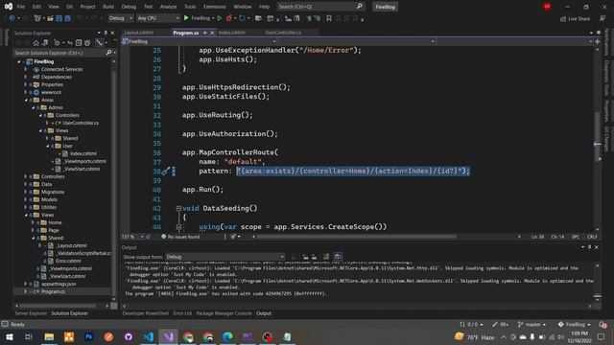Click the Hot Reload flame icon
The width and height of the screenshot is (614, 345).
pyautogui.click(x=228, y=18)
